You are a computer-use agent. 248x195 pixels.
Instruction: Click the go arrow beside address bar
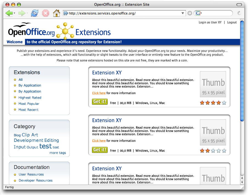190,13
